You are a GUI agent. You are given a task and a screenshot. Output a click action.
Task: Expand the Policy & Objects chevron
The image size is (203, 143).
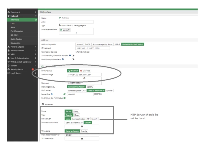pos(36,47)
